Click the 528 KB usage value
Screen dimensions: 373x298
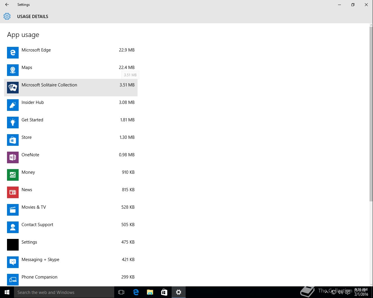128,207
